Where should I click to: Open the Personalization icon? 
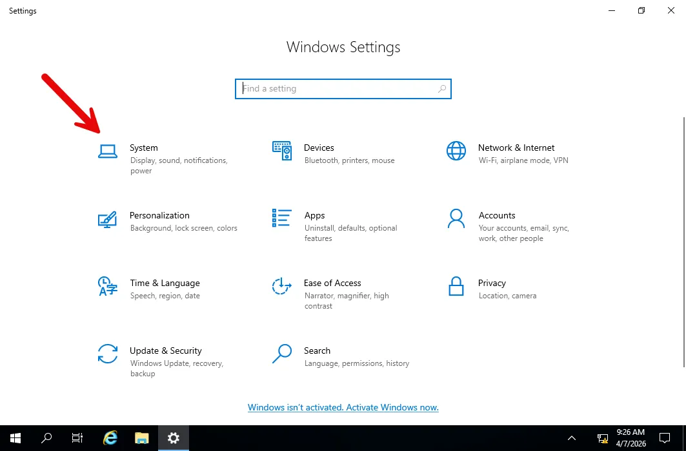point(107,219)
